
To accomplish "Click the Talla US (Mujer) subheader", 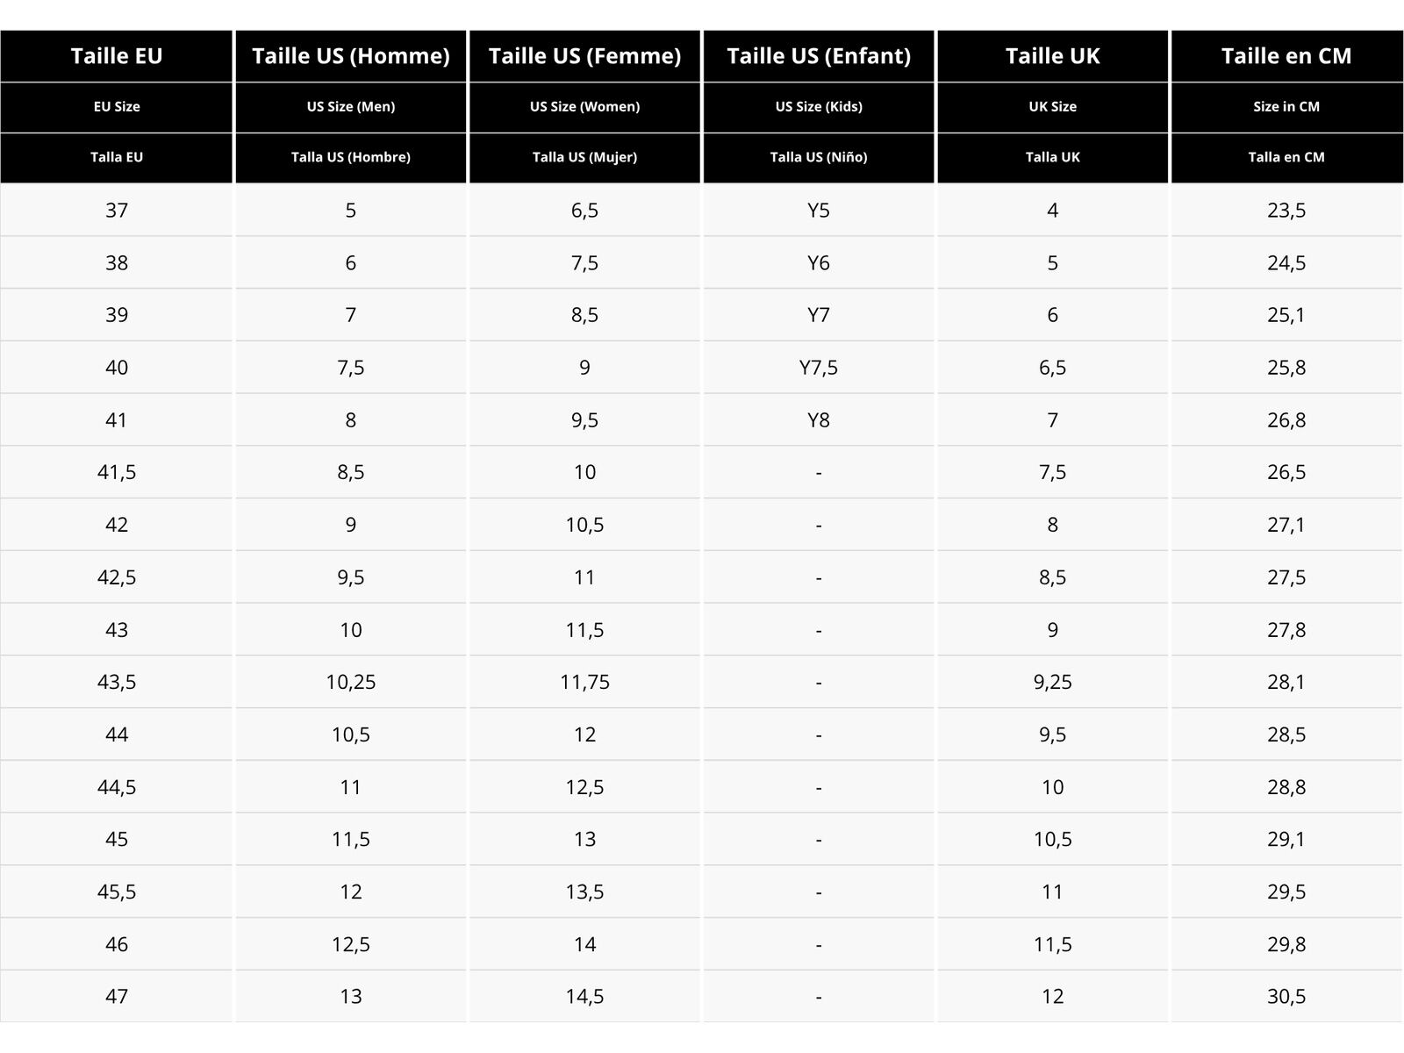I will pyautogui.click(x=584, y=158).
